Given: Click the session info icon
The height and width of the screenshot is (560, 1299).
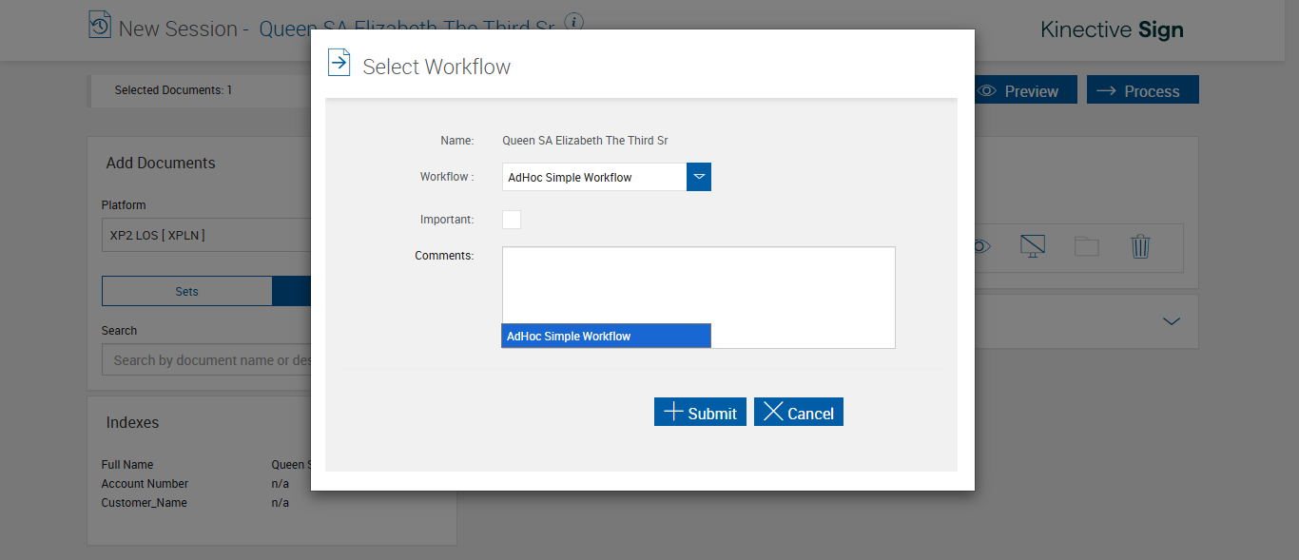Looking at the screenshot, I should [574, 22].
